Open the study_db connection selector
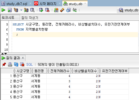The width and height of the screenshot is (139, 100). click(x=128, y=10)
